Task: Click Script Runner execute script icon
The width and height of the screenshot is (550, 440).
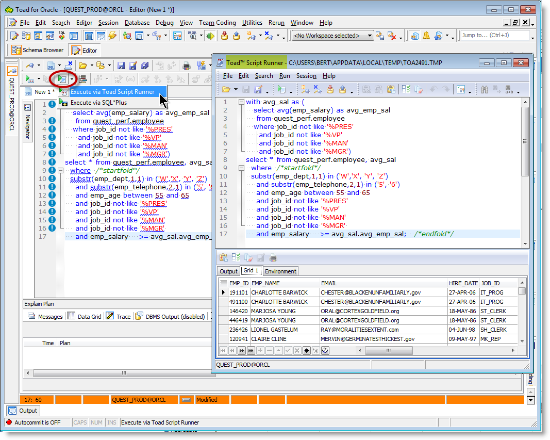Action: [x=281, y=89]
